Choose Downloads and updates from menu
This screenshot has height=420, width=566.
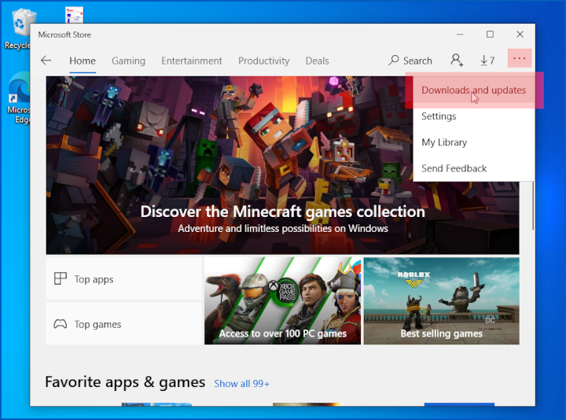pos(473,90)
